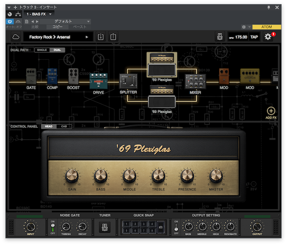Select the upper '69 Plexiglas amp
The height and width of the screenshot is (245, 287).
pos(162,65)
